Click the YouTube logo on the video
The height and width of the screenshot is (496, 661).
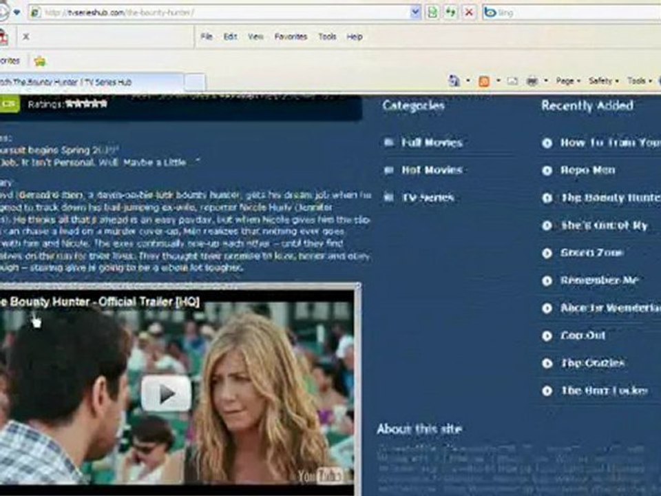(320, 476)
